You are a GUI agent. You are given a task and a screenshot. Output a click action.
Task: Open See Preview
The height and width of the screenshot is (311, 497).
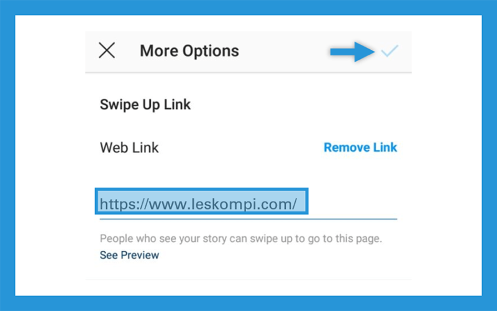129,255
